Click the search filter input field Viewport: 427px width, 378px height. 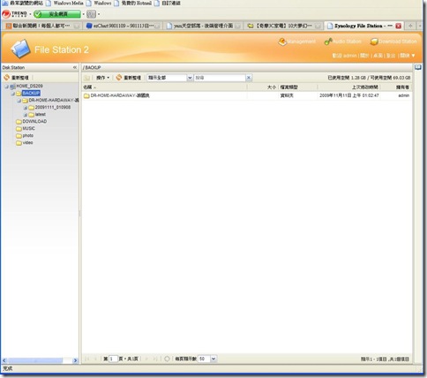pos(220,78)
